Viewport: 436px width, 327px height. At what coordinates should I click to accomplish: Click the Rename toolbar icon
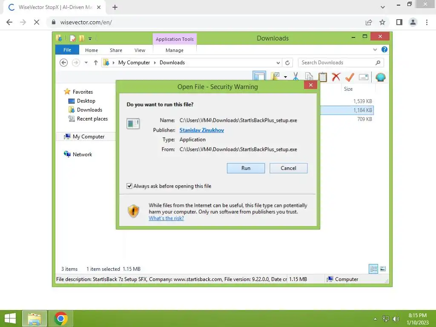[364, 77]
